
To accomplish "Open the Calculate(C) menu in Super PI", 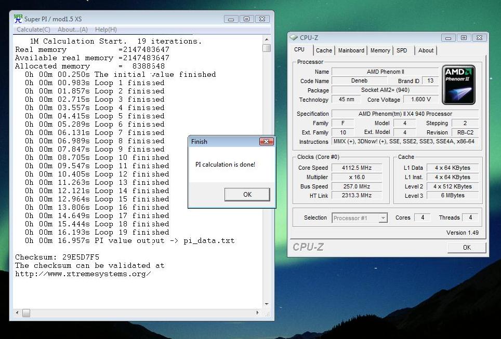I will pos(33,30).
